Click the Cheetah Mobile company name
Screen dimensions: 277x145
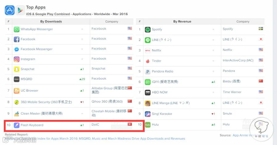[109, 113]
